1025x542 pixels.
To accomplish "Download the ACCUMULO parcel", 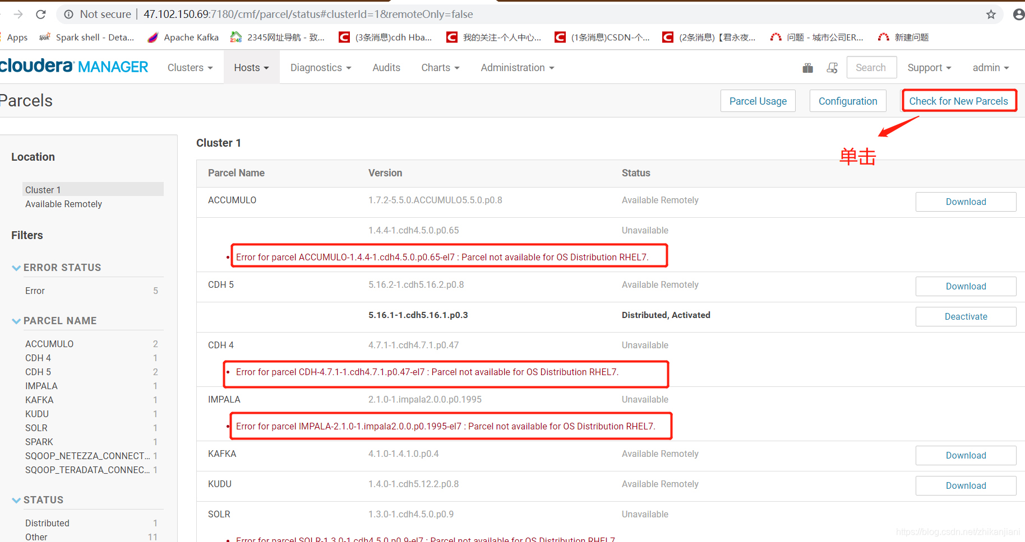I will point(966,202).
